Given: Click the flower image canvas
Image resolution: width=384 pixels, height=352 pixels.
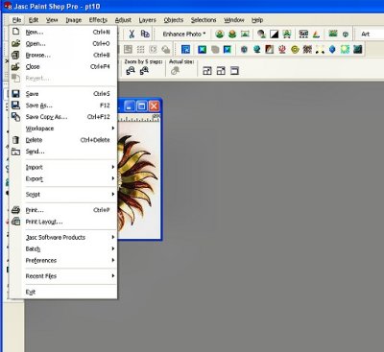Looking at the screenshot, I should point(138,180).
